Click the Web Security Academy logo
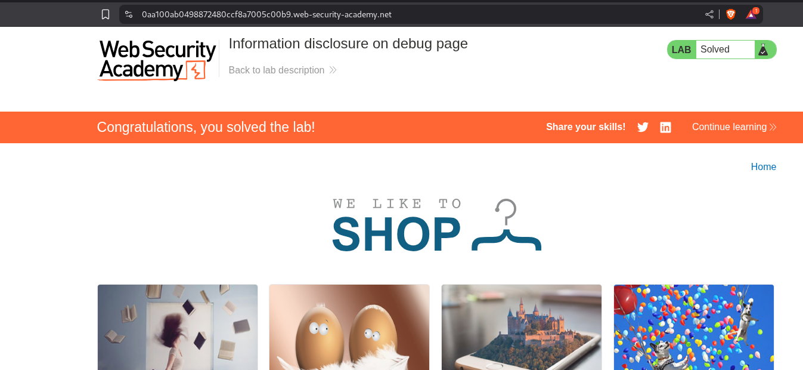The height and width of the screenshot is (370, 803). tap(157, 60)
